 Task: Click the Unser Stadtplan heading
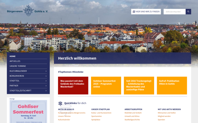[101, 109]
